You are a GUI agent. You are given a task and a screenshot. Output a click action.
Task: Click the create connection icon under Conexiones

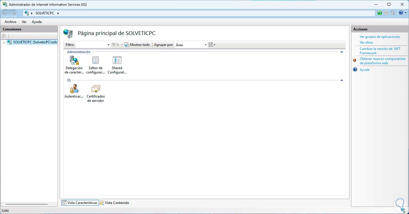pyautogui.click(x=4, y=36)
